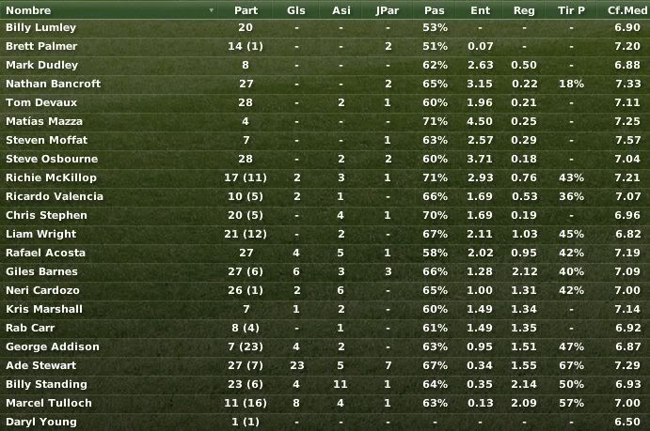
Task: Click on Neri Cardozo name
Action: point(42,290)
